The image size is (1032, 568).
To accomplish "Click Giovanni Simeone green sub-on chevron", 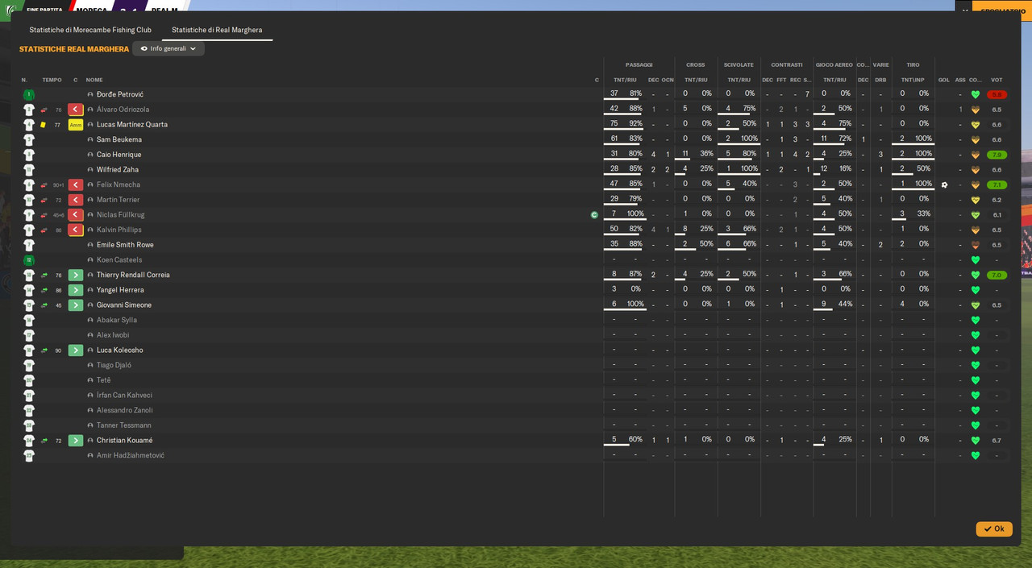I will [x=76, y=305].
